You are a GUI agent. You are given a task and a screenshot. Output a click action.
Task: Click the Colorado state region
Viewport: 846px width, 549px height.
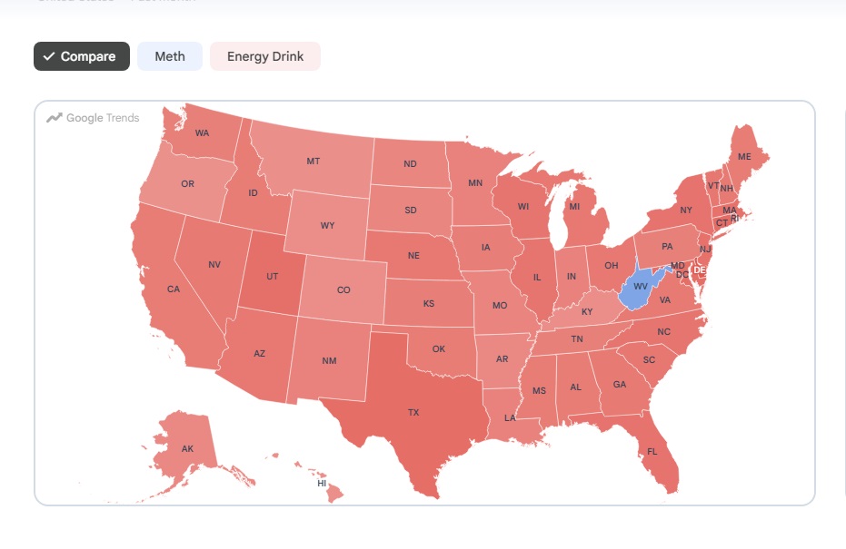343,289
